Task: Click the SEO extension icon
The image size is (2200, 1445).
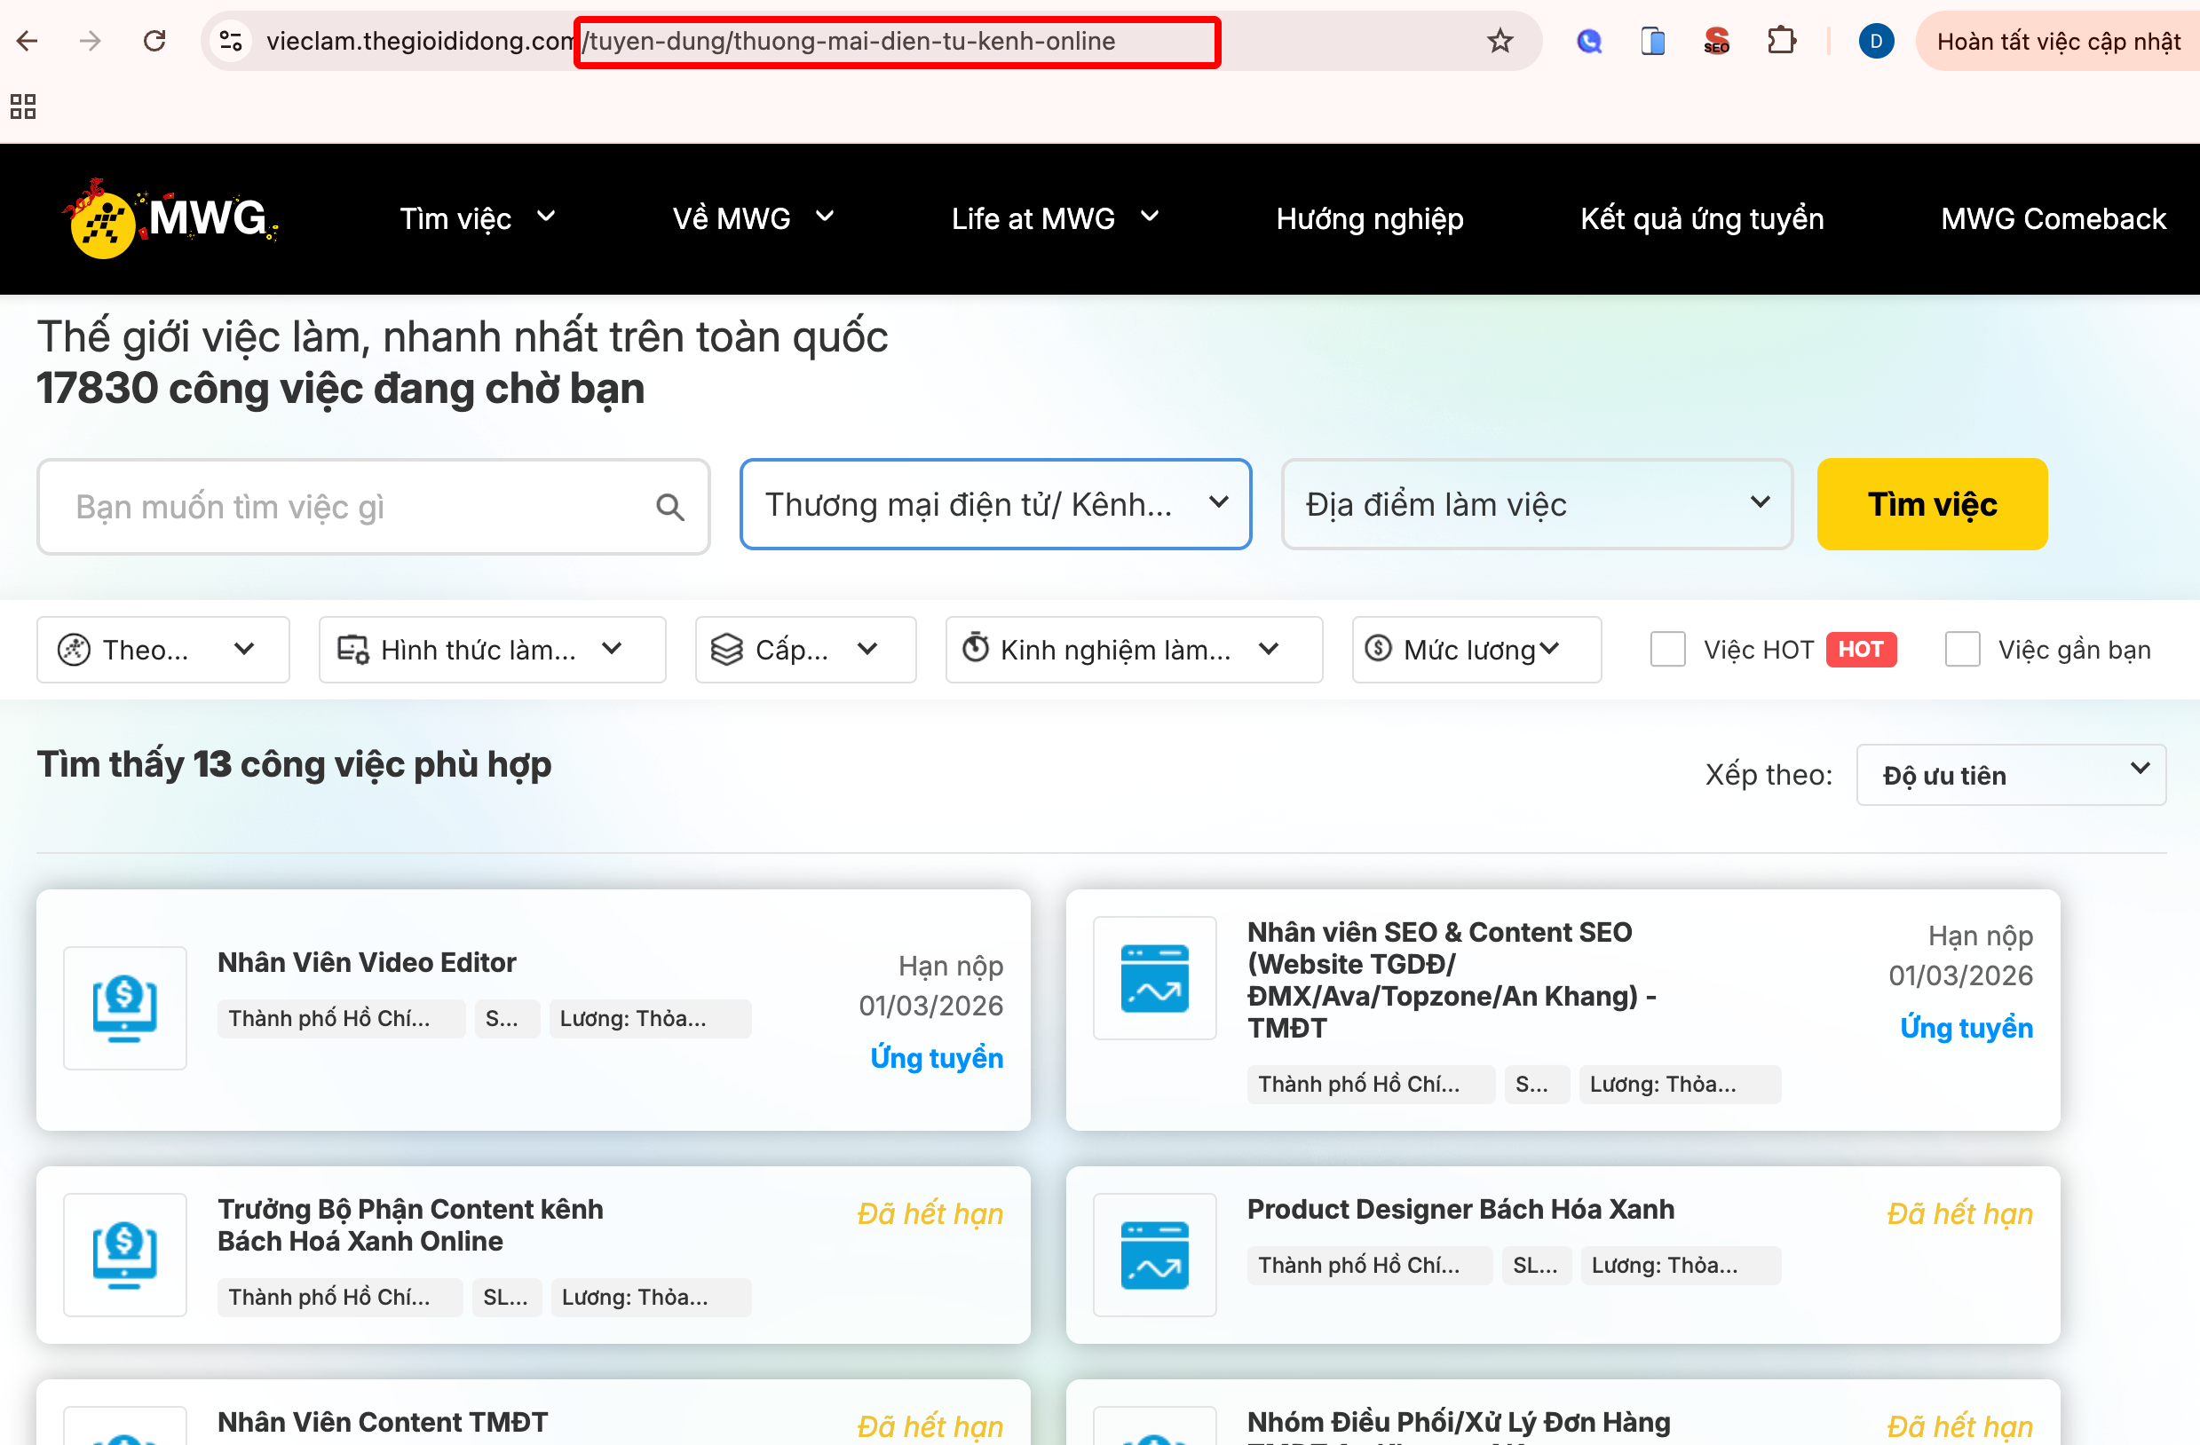Action: 1715,41
